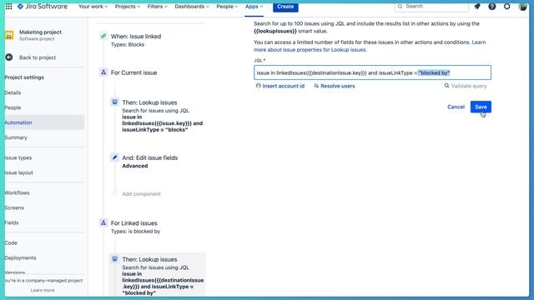Open Code in the sidebar
This screenshot has height=300, width=534.
(x=11, y=242)
